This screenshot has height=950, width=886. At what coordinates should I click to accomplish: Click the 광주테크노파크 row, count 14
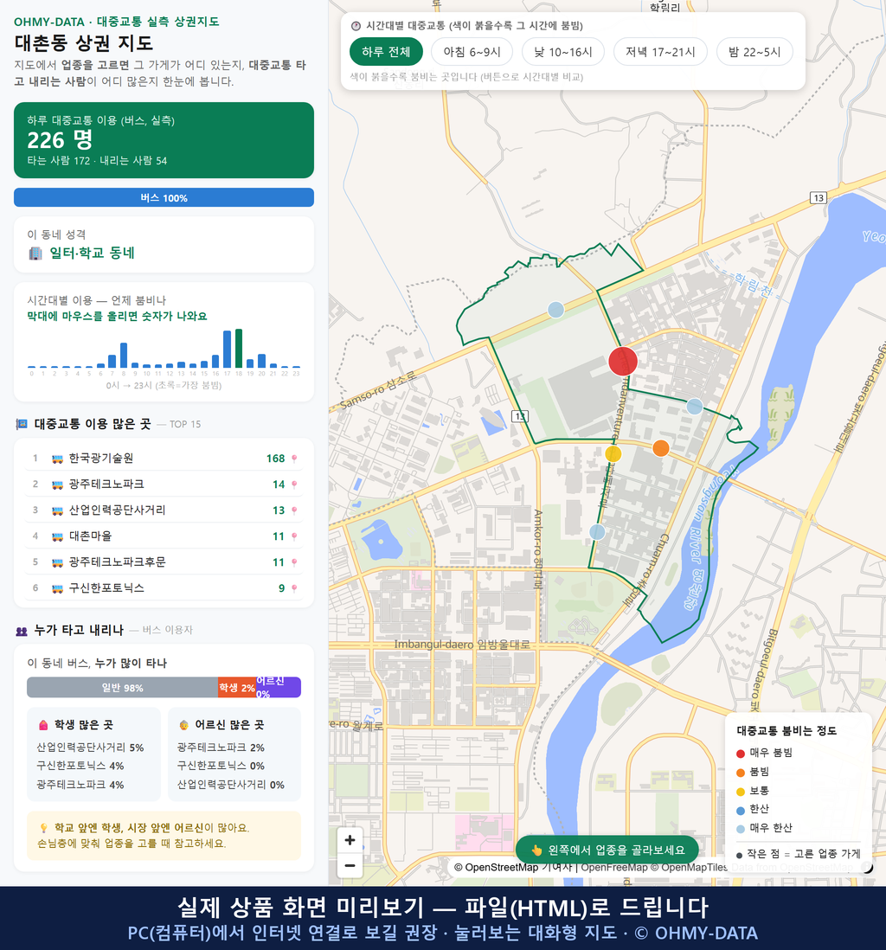point(164,485)
